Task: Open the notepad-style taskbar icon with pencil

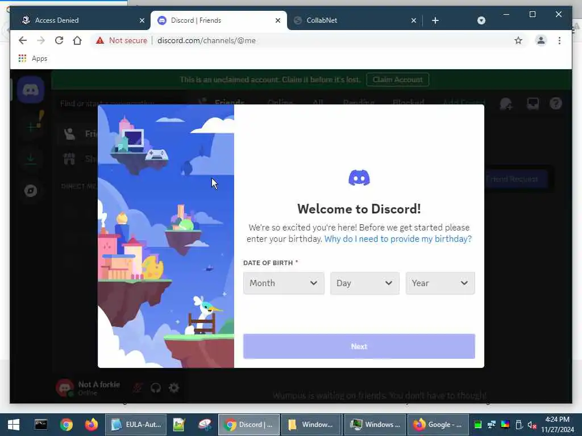Action: point(179,425)
